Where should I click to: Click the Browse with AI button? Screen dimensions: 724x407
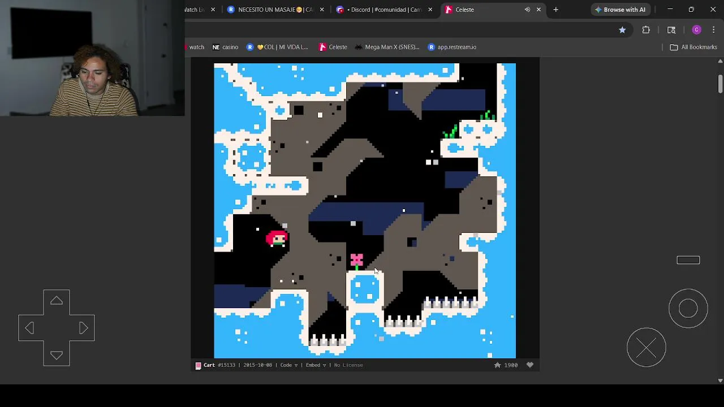(620, 10)
